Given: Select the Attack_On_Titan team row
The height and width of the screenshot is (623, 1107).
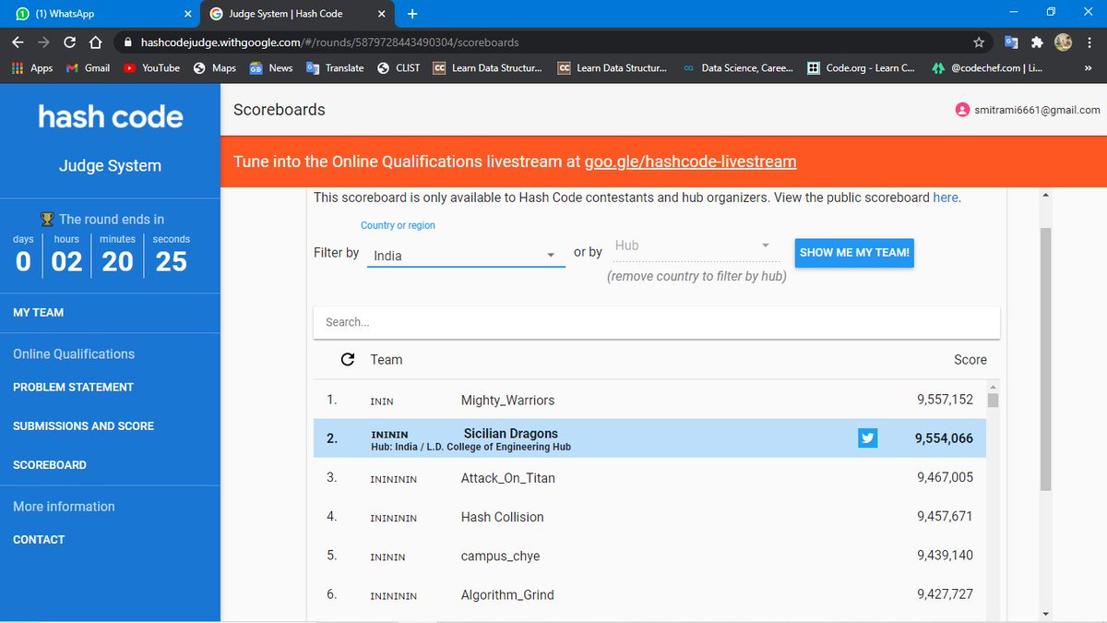Looking at the screenshot, I should (650, 478).
